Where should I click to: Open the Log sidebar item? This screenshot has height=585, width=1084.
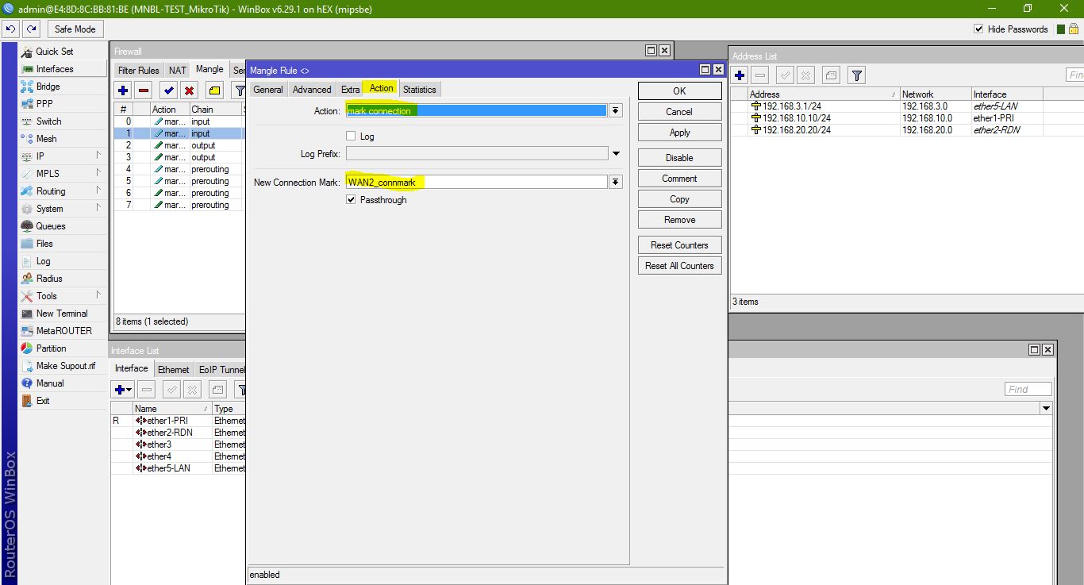point(43,261)
